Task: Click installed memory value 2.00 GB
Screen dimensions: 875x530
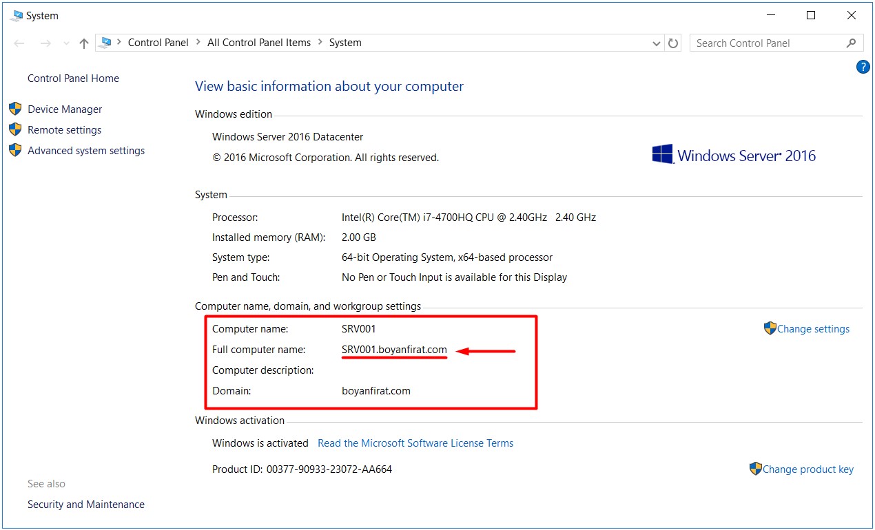Action: click(x=359, y=237)
